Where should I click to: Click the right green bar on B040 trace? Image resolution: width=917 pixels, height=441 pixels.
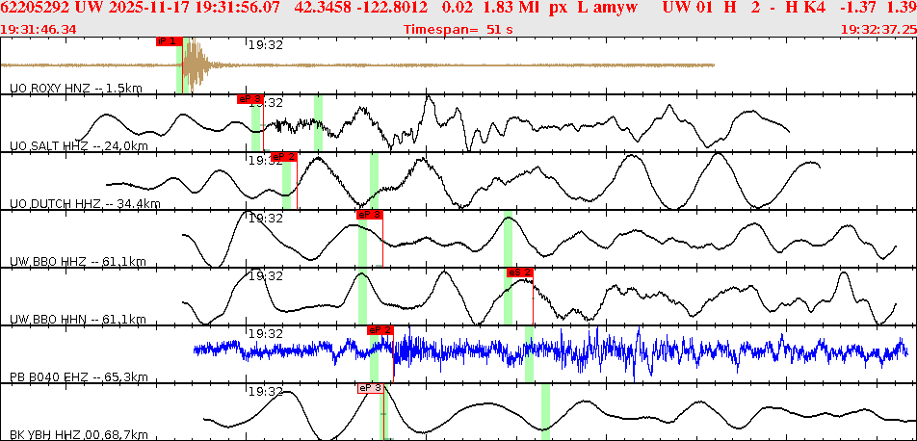pyautogui.click(x=529, y=353)
